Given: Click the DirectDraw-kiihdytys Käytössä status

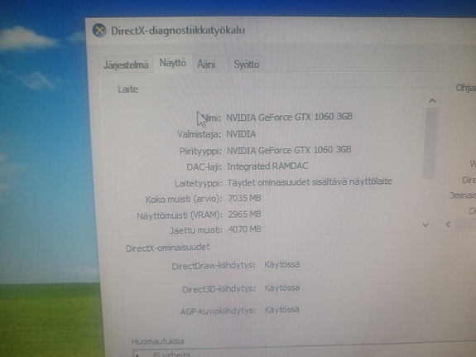Looking at the screenshot, I should click(282, 264).
